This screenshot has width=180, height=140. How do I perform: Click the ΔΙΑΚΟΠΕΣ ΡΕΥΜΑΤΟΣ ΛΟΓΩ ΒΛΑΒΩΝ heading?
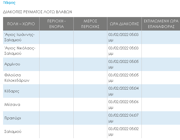click(x=37, y=12)
